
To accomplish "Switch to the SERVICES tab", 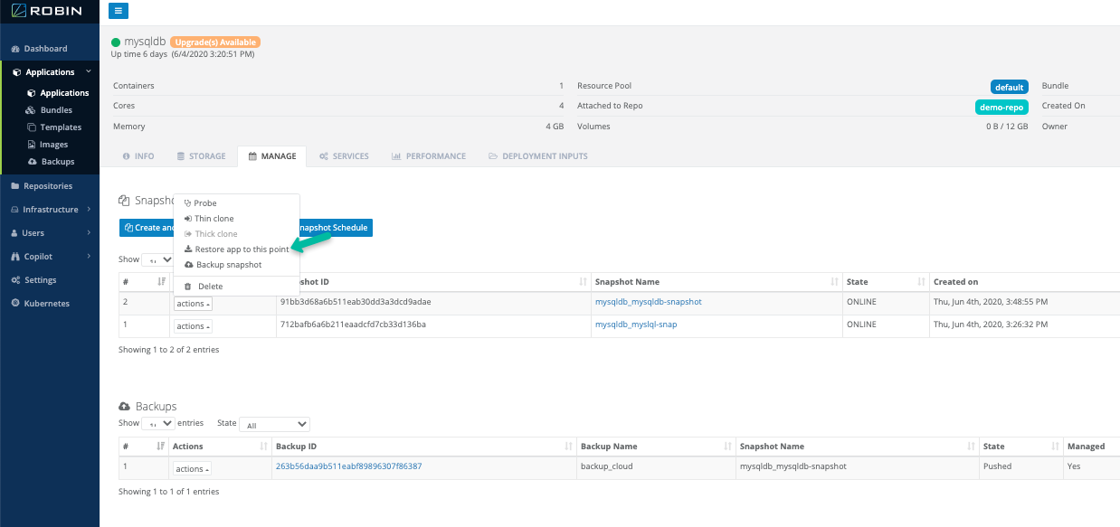I will coord(344,156).
